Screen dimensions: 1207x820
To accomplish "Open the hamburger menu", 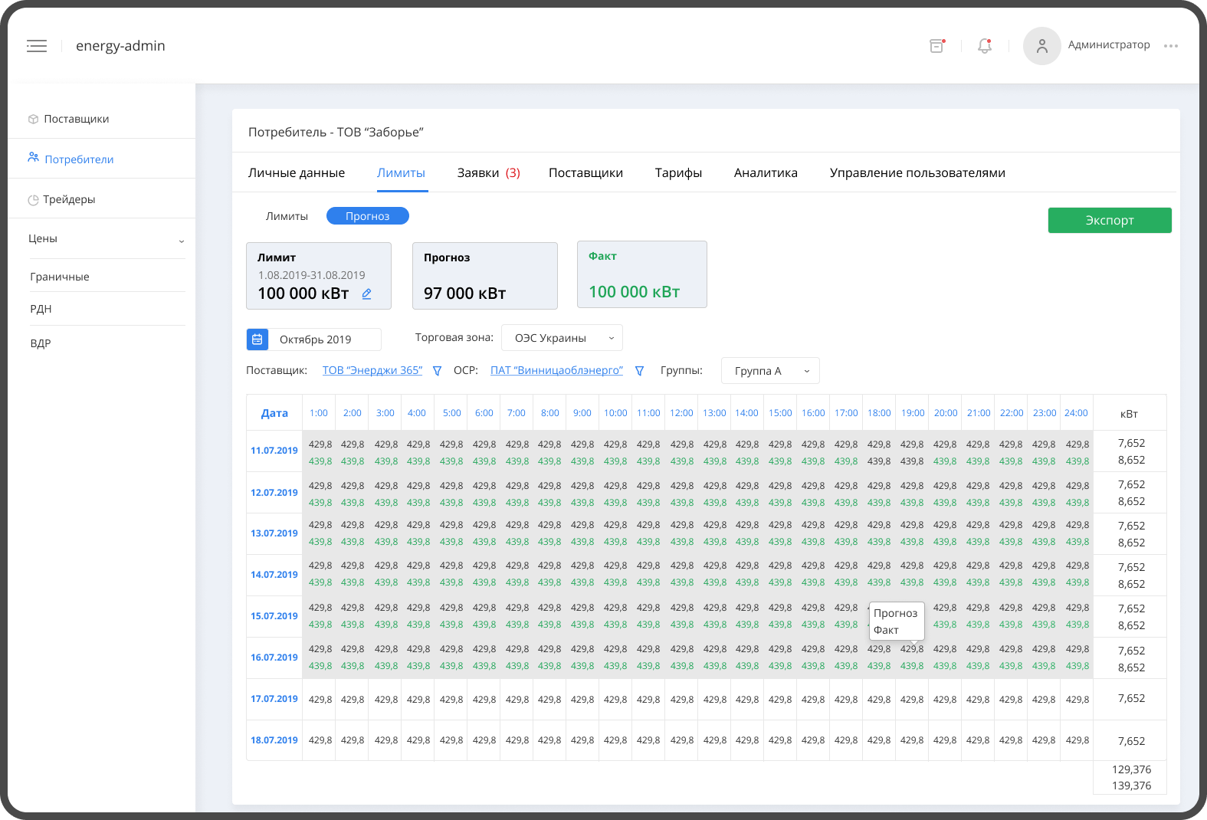I will 37,46.
